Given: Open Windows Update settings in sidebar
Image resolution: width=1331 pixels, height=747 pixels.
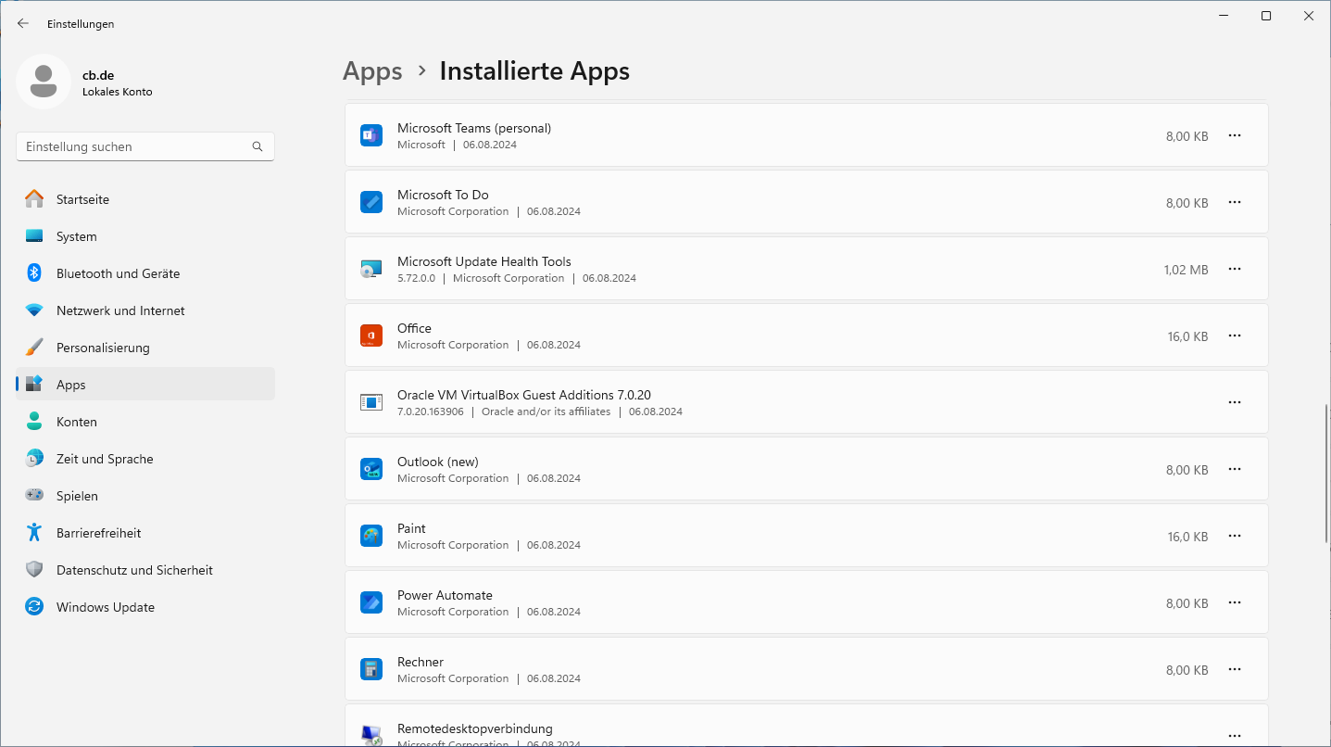Looking at the screenshot, I should pyautogui.click(x=106, y=607).
